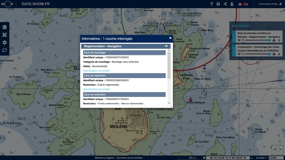Toggle visibility of Réglementation - Navigation layer
This screenshot has height=160, width=285.
pos(239,40)
